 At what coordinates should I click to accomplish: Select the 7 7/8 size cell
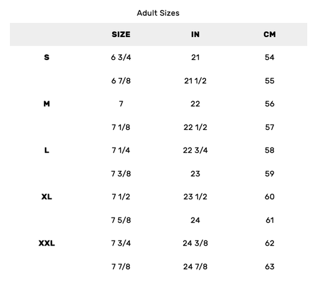121,267
